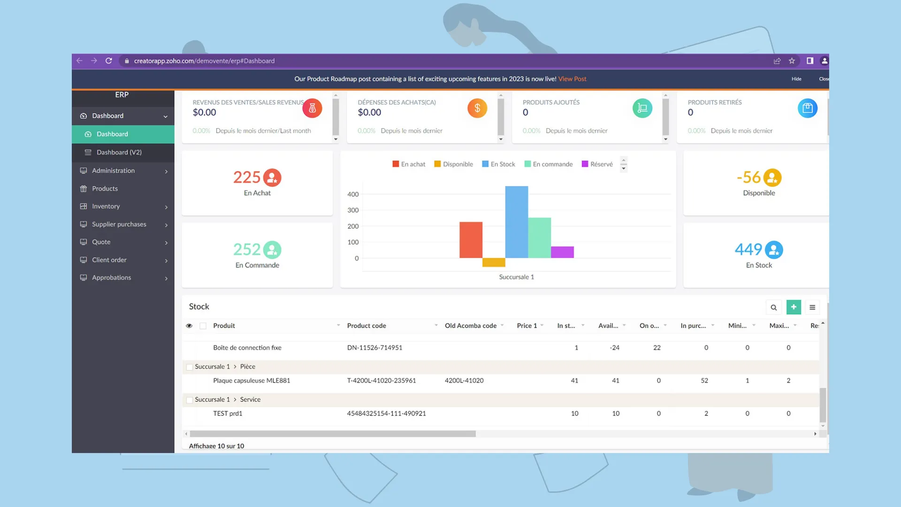The width and height of the screenshot is (901, 507).
Task: Open the Administration sidebar item
Action: tap(113, 170)
